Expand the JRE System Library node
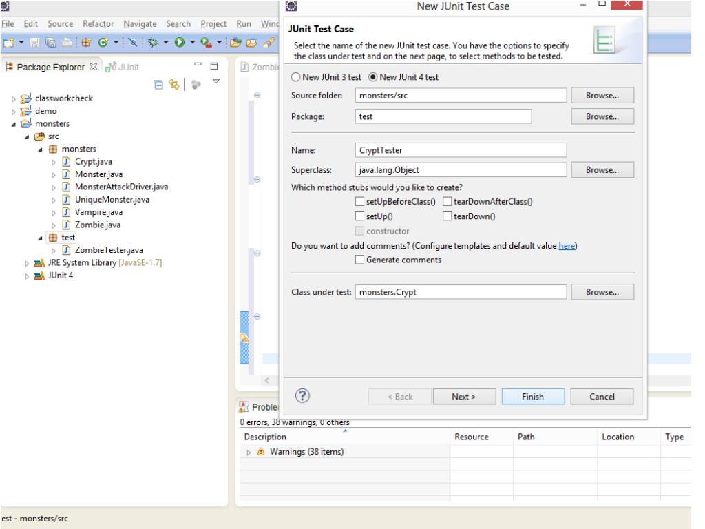The image size is (705, 529). (x=27, y=264)
